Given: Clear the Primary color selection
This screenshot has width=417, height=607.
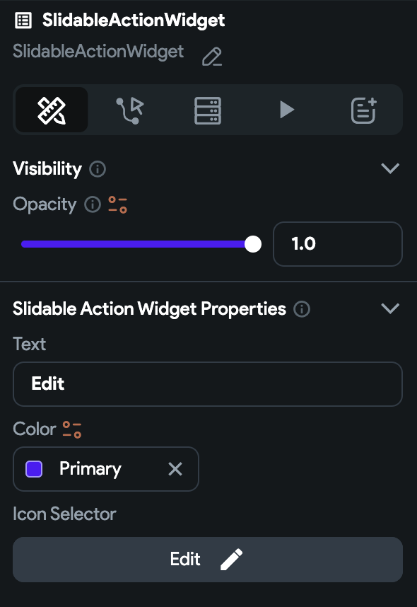Looking at the screenshot, I should (175, 469).
